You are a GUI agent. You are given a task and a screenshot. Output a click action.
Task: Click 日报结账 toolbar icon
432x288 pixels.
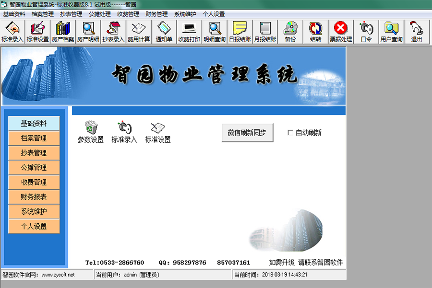[x=240, y=32]
